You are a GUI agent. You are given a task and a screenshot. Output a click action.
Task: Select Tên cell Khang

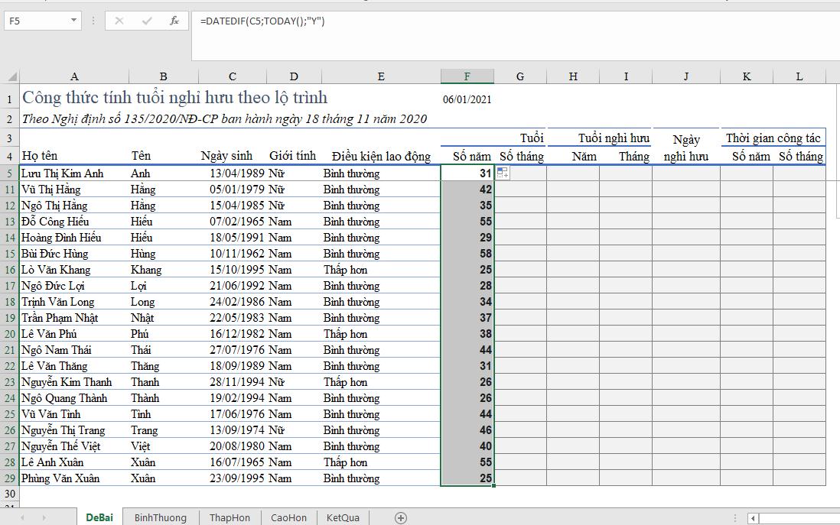click(x=163, y=270)
